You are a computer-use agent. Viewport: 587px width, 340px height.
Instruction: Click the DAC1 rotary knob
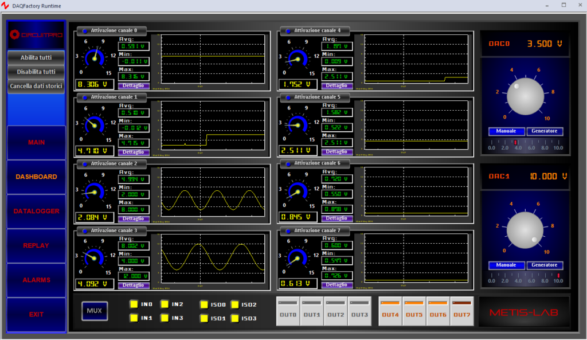click(526, 229)
